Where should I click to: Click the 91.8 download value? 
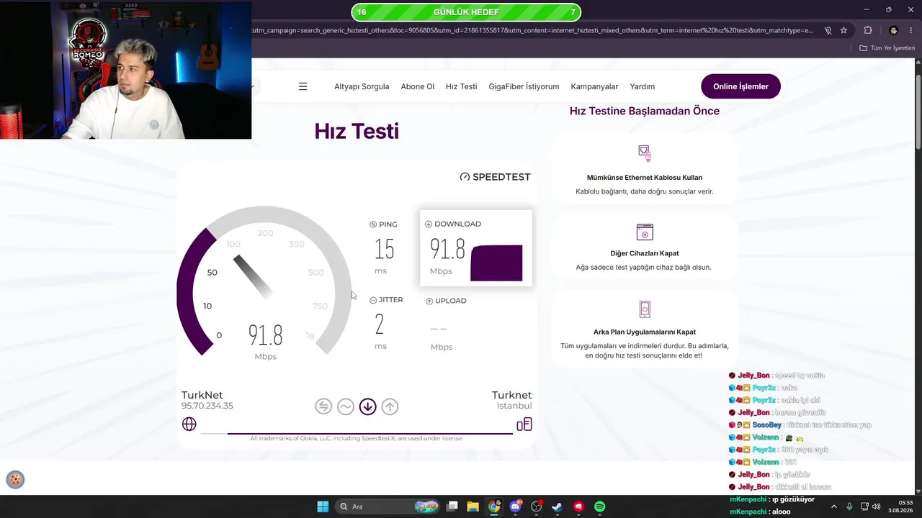click(x=447, y=249)
